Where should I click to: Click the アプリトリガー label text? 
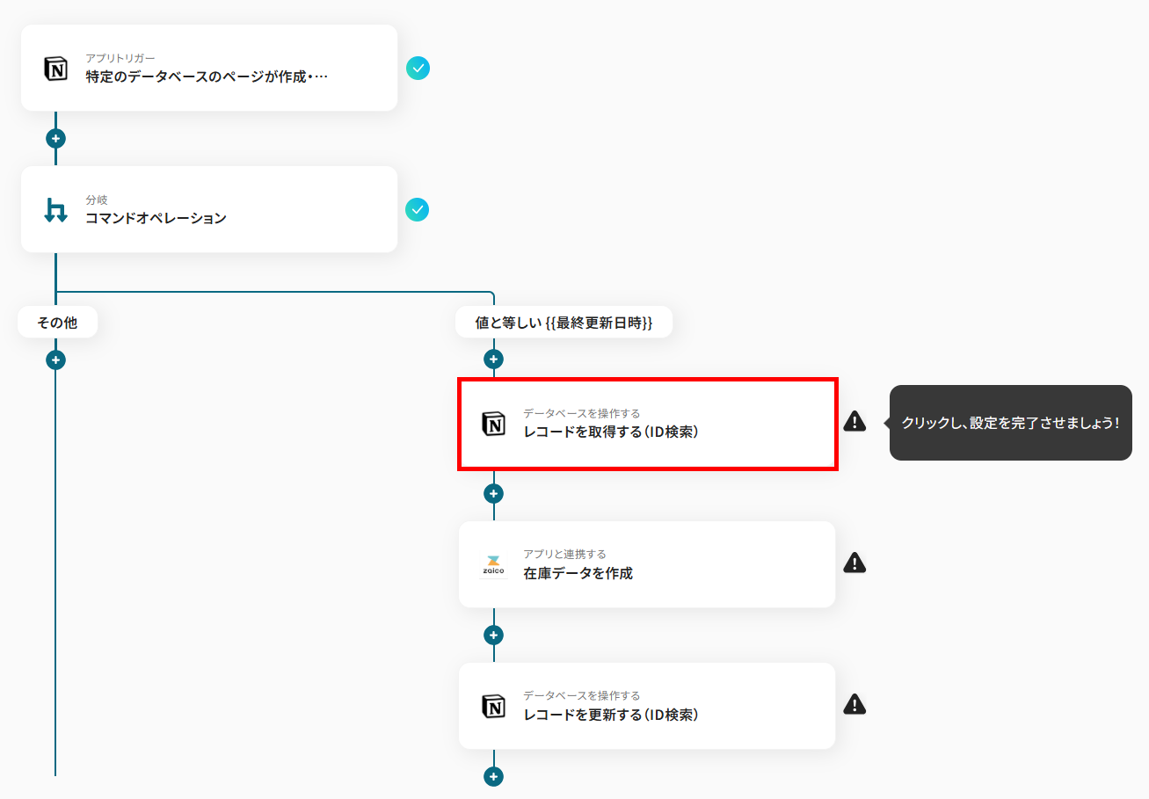pyautogui.click(x=120, y=59)
